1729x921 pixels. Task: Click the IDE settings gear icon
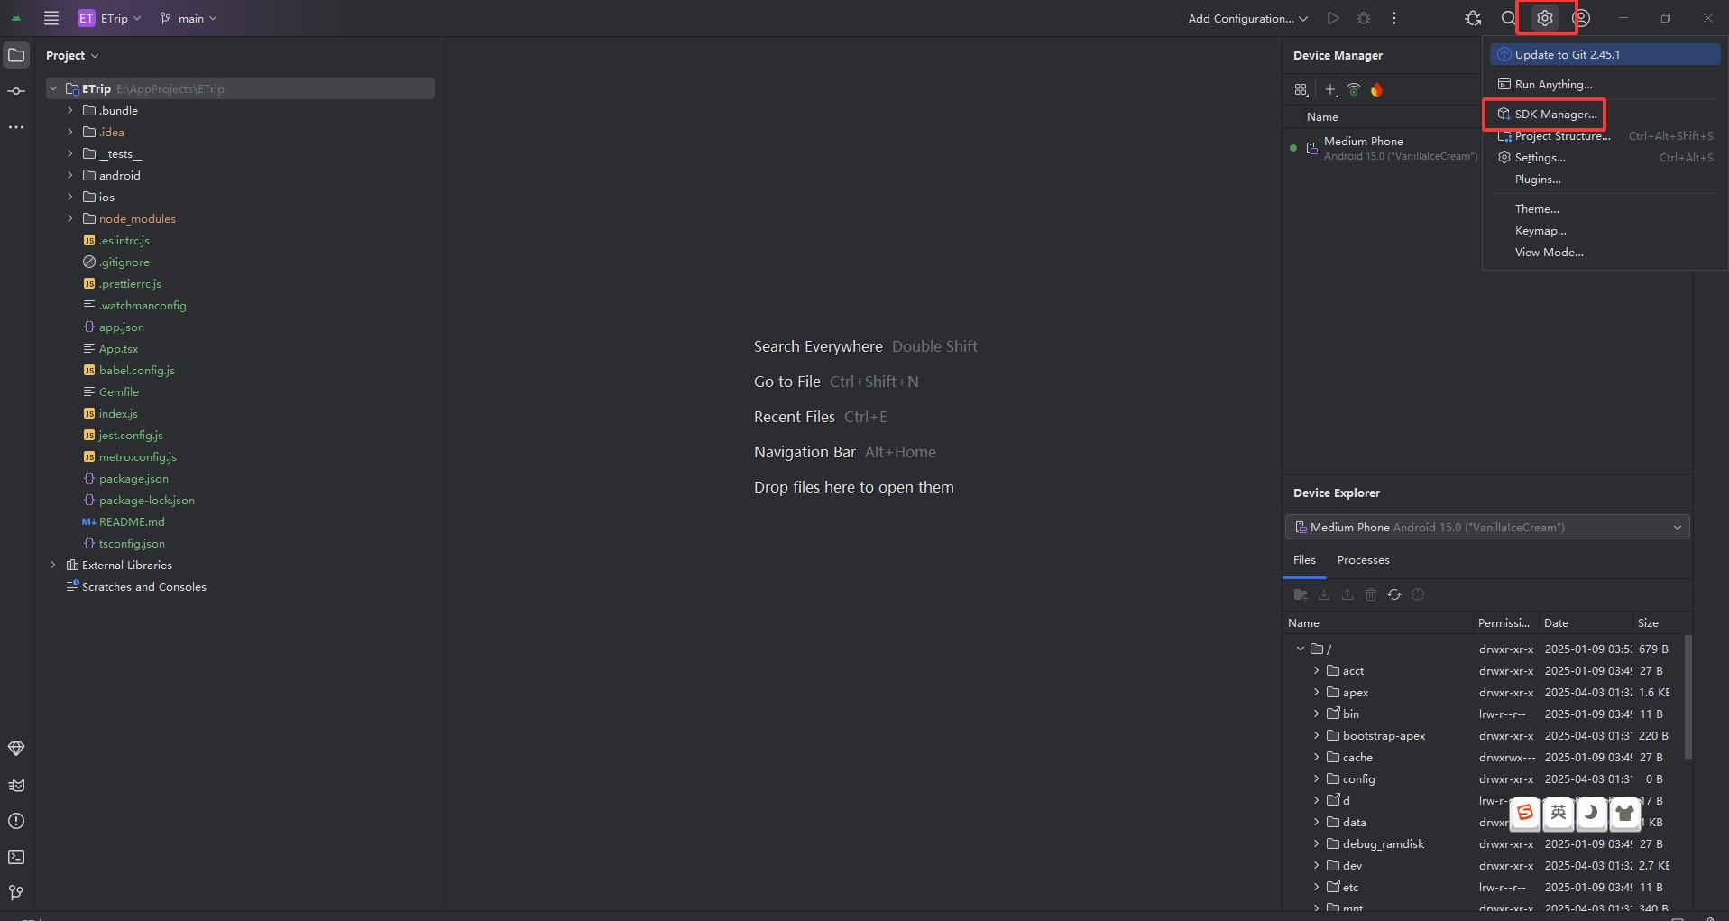pos(1545,18)
